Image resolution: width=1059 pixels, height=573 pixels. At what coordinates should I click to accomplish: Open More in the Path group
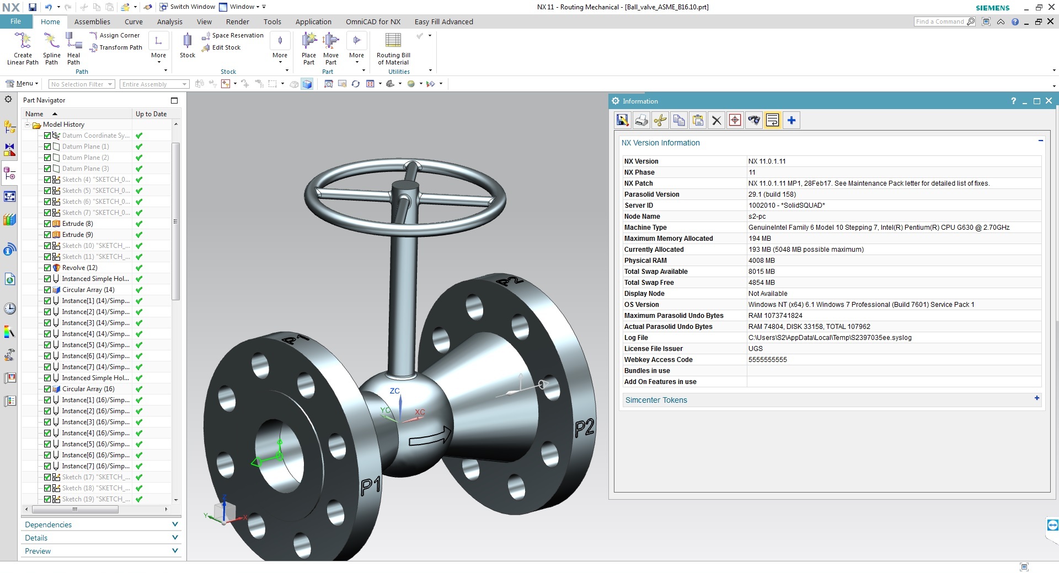158,48
